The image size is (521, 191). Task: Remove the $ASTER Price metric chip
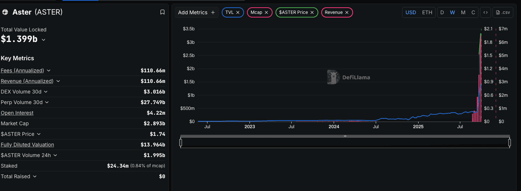(x=312, y=12)
